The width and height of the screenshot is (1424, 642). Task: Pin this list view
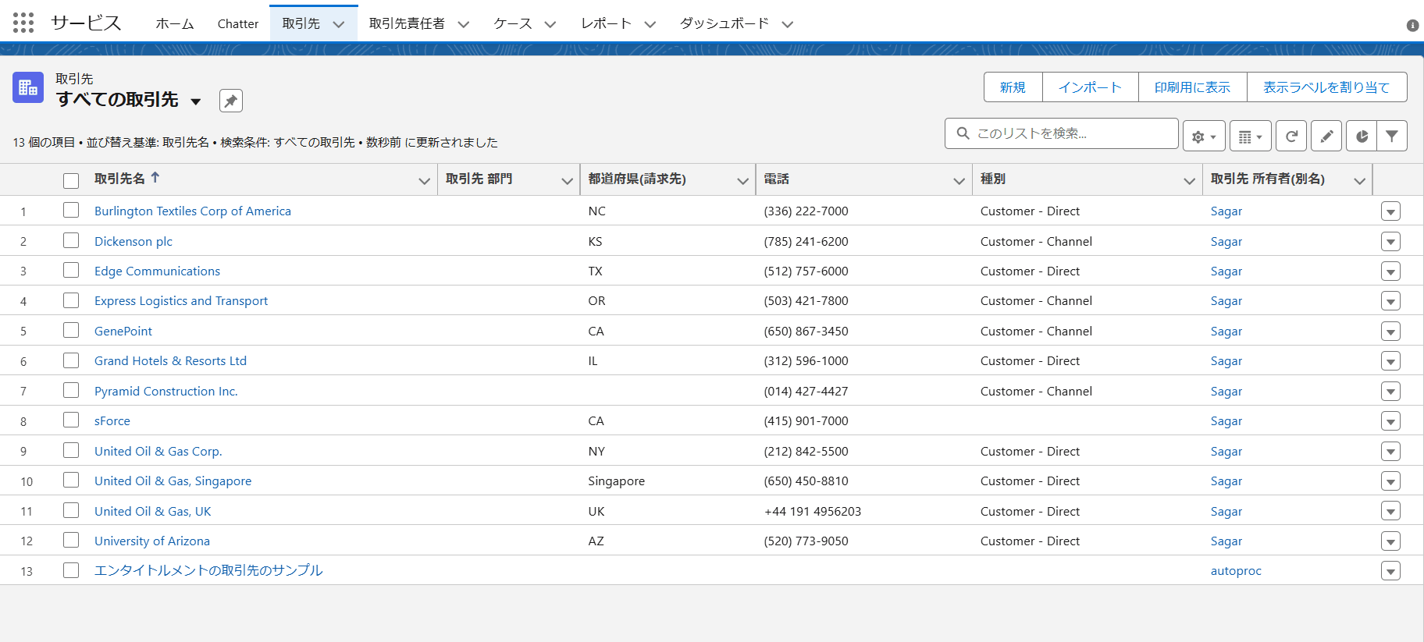click(230, 101)
